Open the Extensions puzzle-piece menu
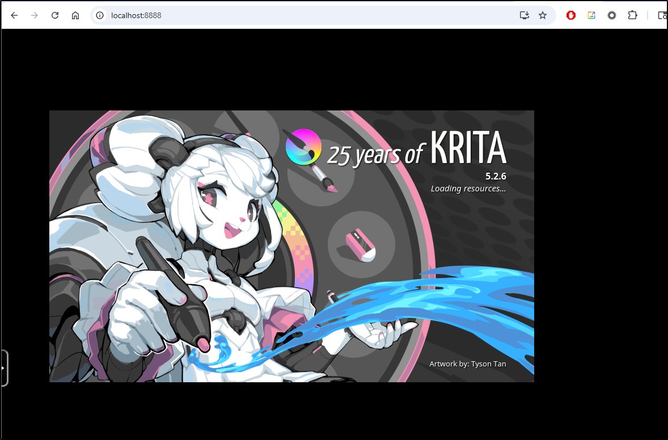668x440 pixels. tap(632, 15)
